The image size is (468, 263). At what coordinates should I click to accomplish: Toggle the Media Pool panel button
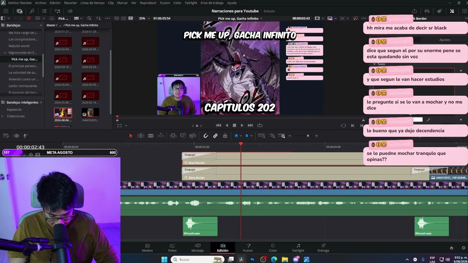point(19,11)
